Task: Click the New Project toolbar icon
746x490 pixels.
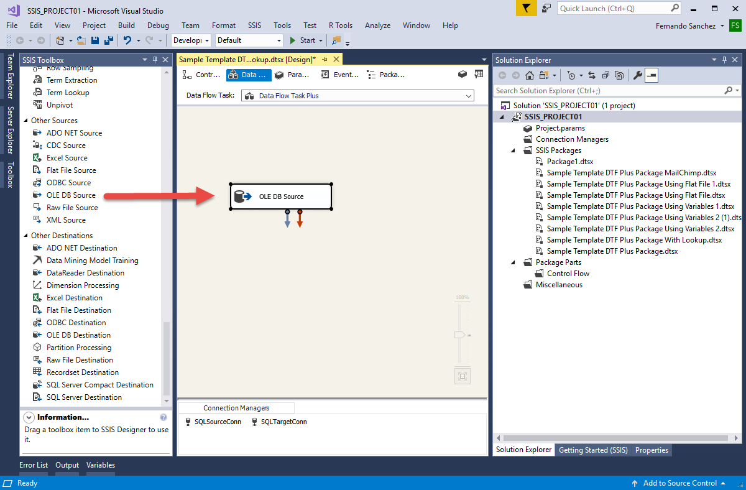Action: 60,40
